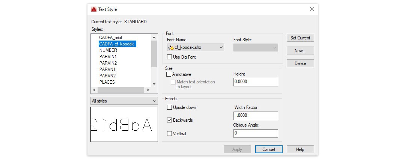The width and height of the screenshot is (405, 160).
Task: Select the NUMBER style in list
Action: pos(108,50)
